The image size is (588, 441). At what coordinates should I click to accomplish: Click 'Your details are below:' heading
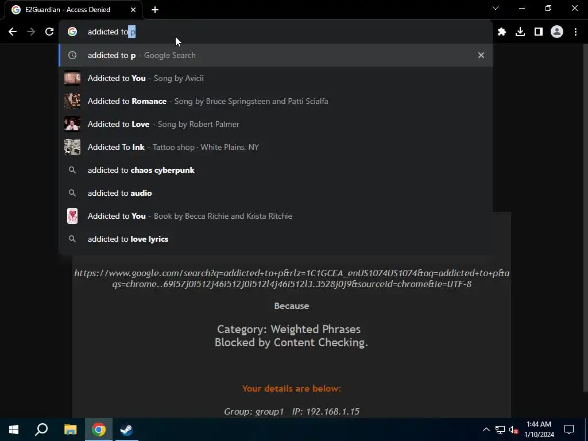(291, 389)
